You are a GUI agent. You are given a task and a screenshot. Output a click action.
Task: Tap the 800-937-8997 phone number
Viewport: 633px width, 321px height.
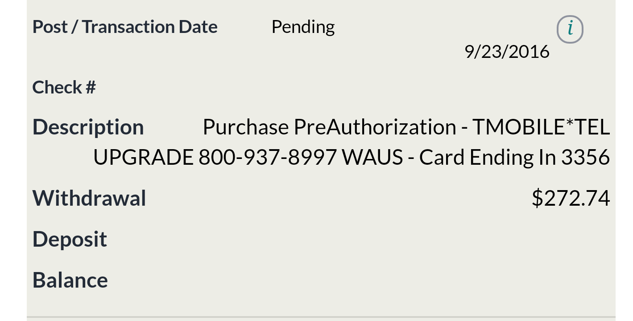267,157
